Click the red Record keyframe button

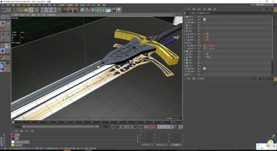click(x=150, y=127)
